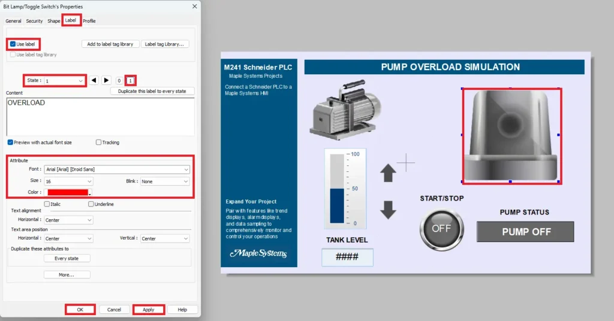Screen dimensions: 614x321
Task: Click the up arrow on HMI screen
Action: click(388, 173)
